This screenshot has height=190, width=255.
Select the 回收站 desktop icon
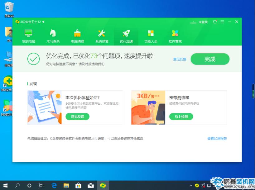click(9, 9)
